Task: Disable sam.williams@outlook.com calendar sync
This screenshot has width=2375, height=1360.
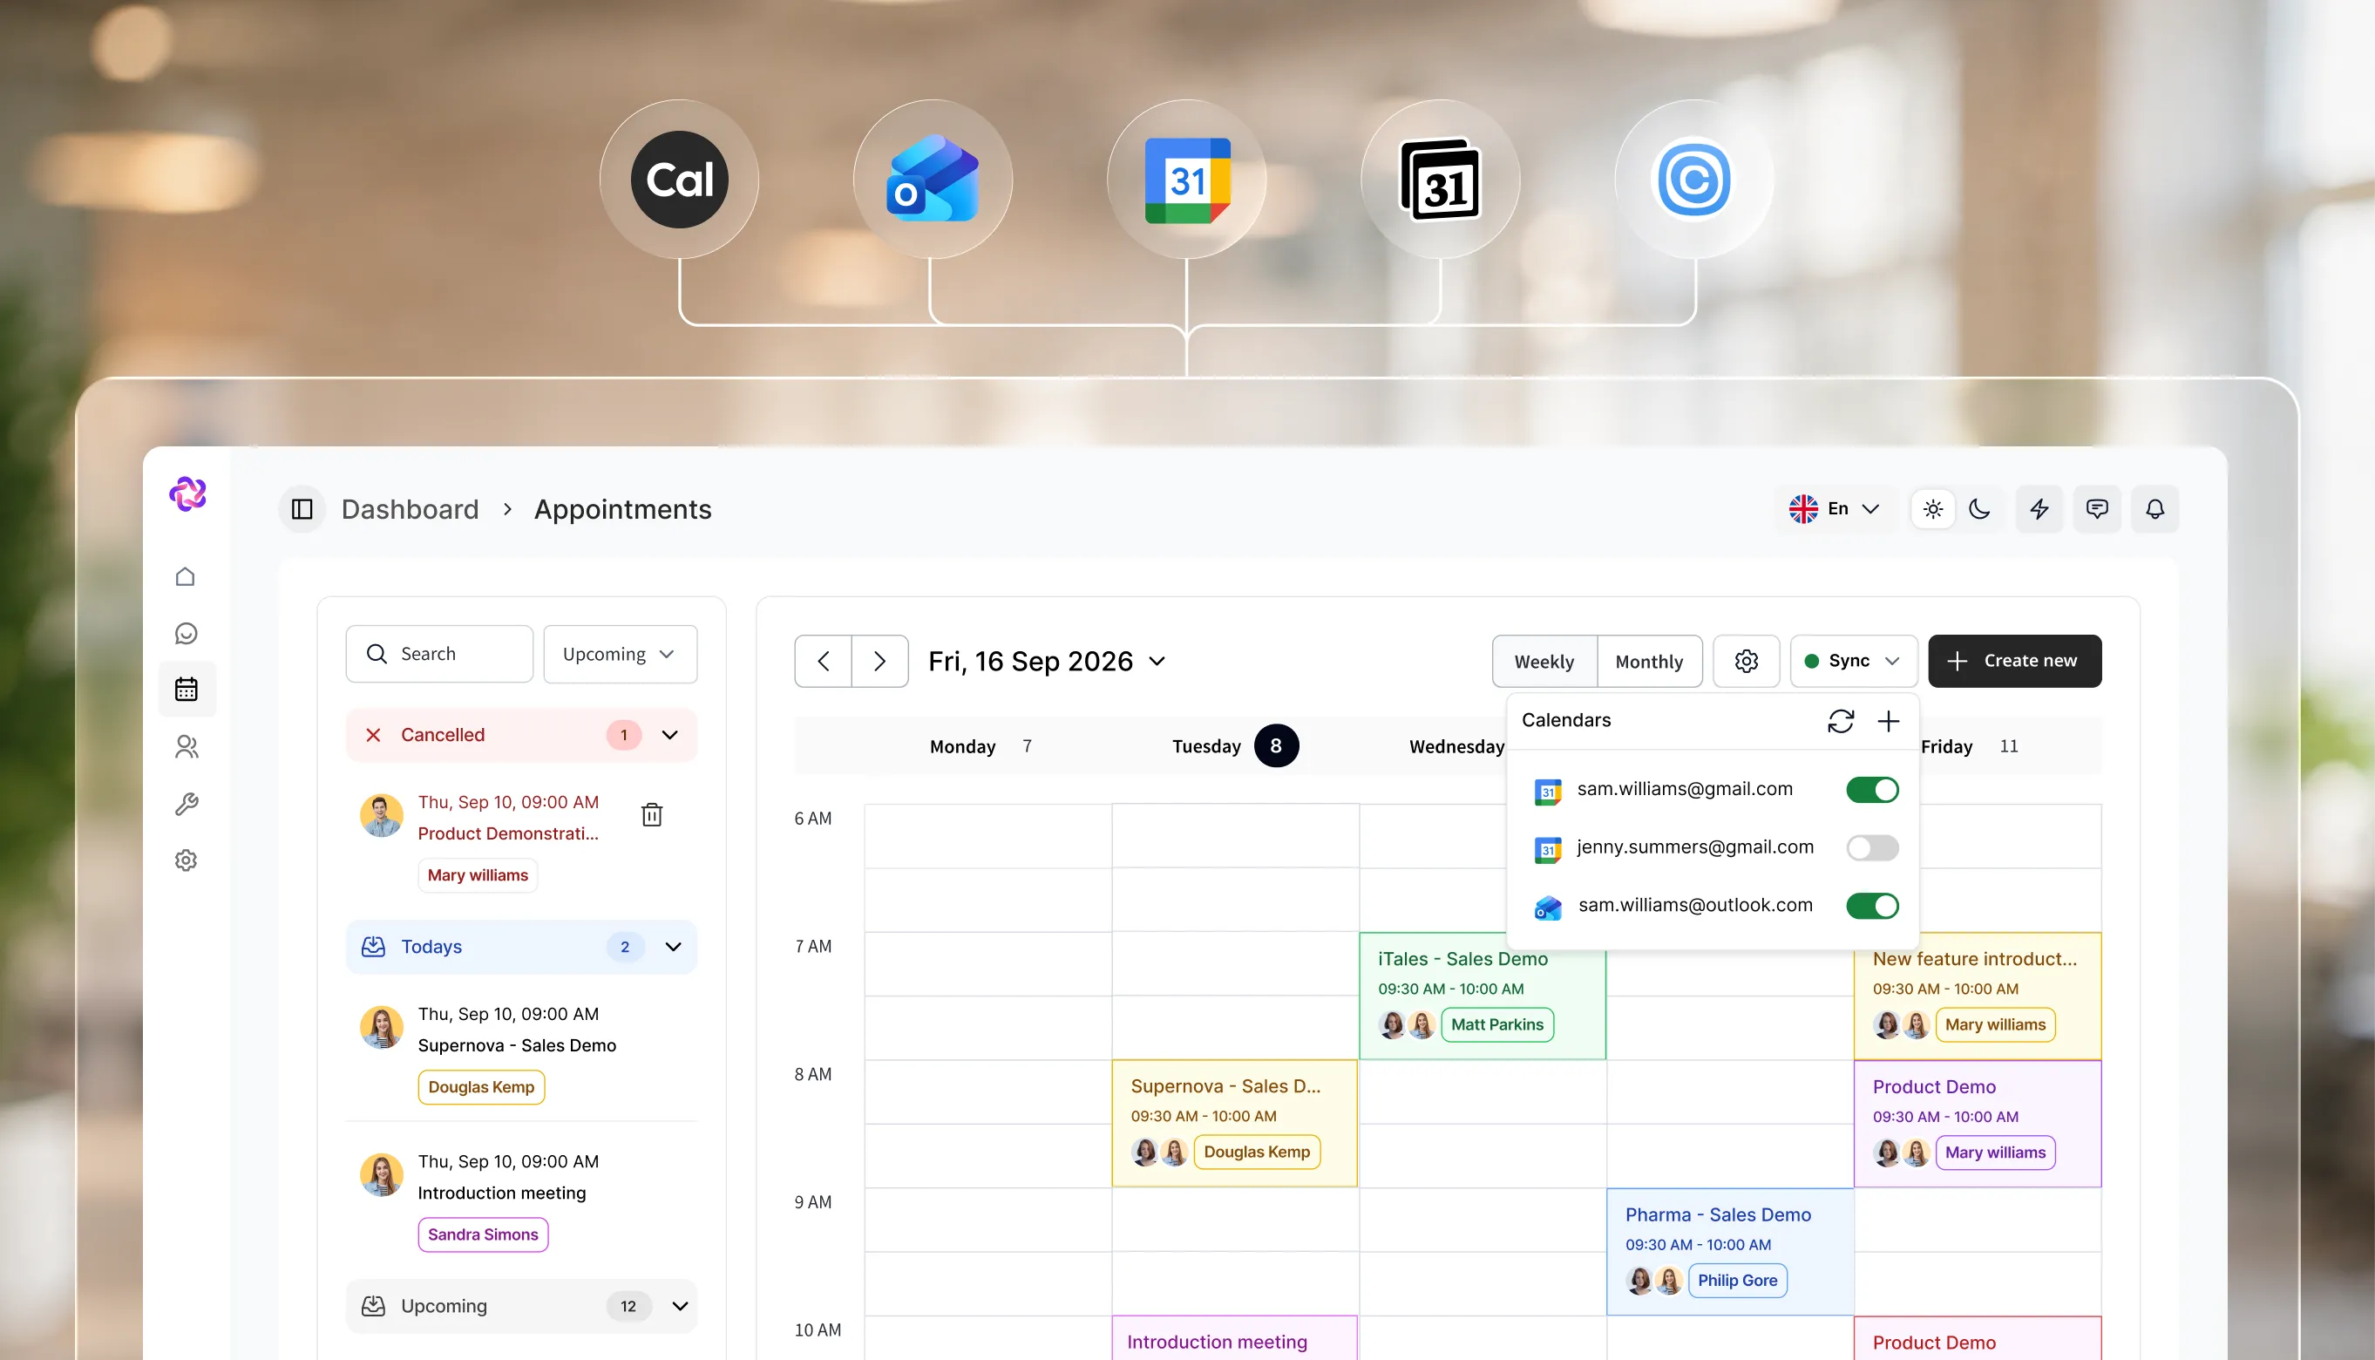Action: (1872, 906)
